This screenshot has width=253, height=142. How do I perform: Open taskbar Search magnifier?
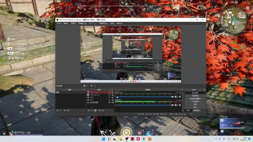click(109, 139)
